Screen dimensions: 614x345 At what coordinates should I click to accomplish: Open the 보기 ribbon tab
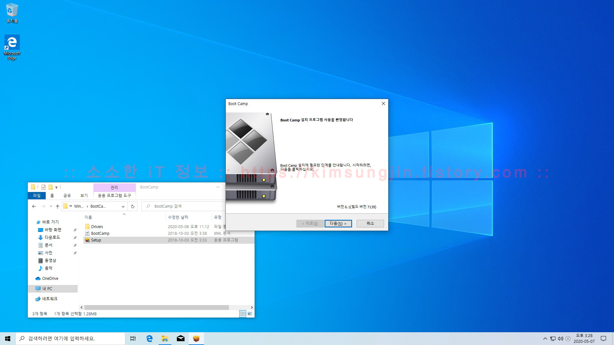click(84, 195)
